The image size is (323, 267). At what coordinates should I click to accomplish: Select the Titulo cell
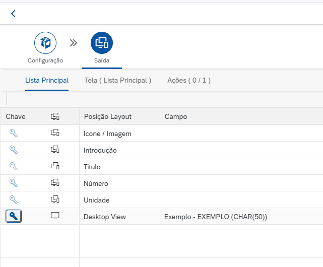120,166
